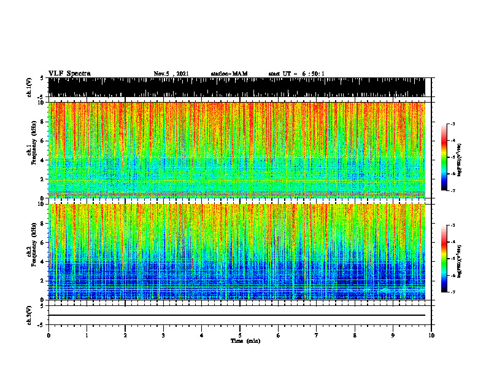
Task: Click the ch.2 color scale bar
Action: 444,259
